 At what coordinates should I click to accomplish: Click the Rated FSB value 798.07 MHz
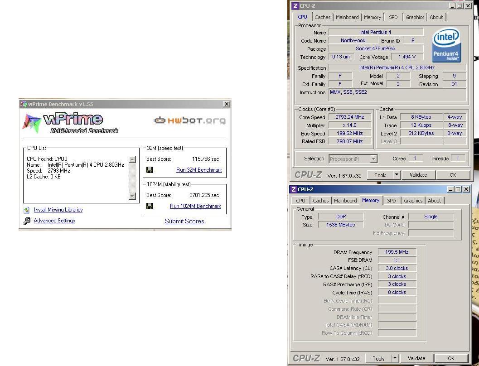[350, 141]
